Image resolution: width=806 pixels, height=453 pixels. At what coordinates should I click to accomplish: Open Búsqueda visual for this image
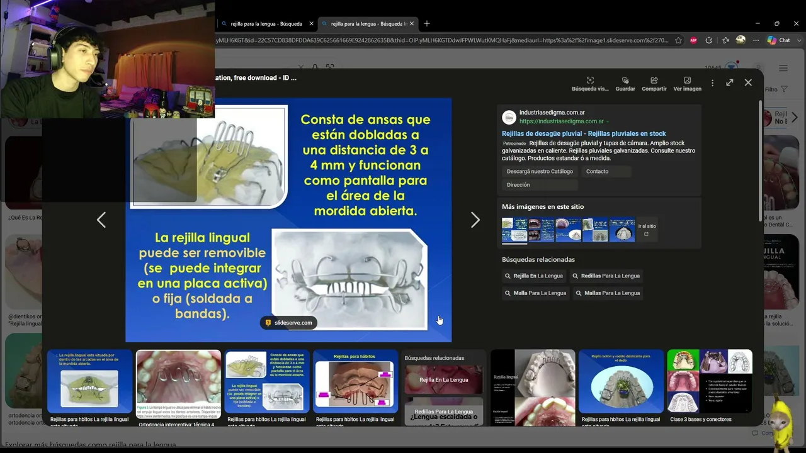590,84
